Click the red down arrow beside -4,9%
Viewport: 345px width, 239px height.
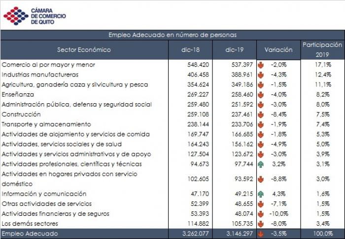261,144
